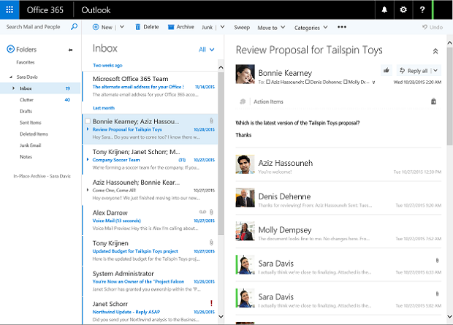Viewport: 453px width, 325px height.
Task: Click the search magnifier icon
Action: [74, 27]
